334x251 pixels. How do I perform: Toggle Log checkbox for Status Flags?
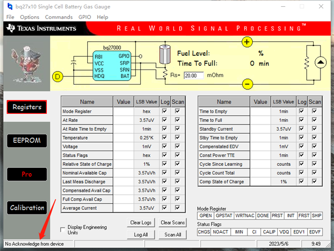click(164, 155)
